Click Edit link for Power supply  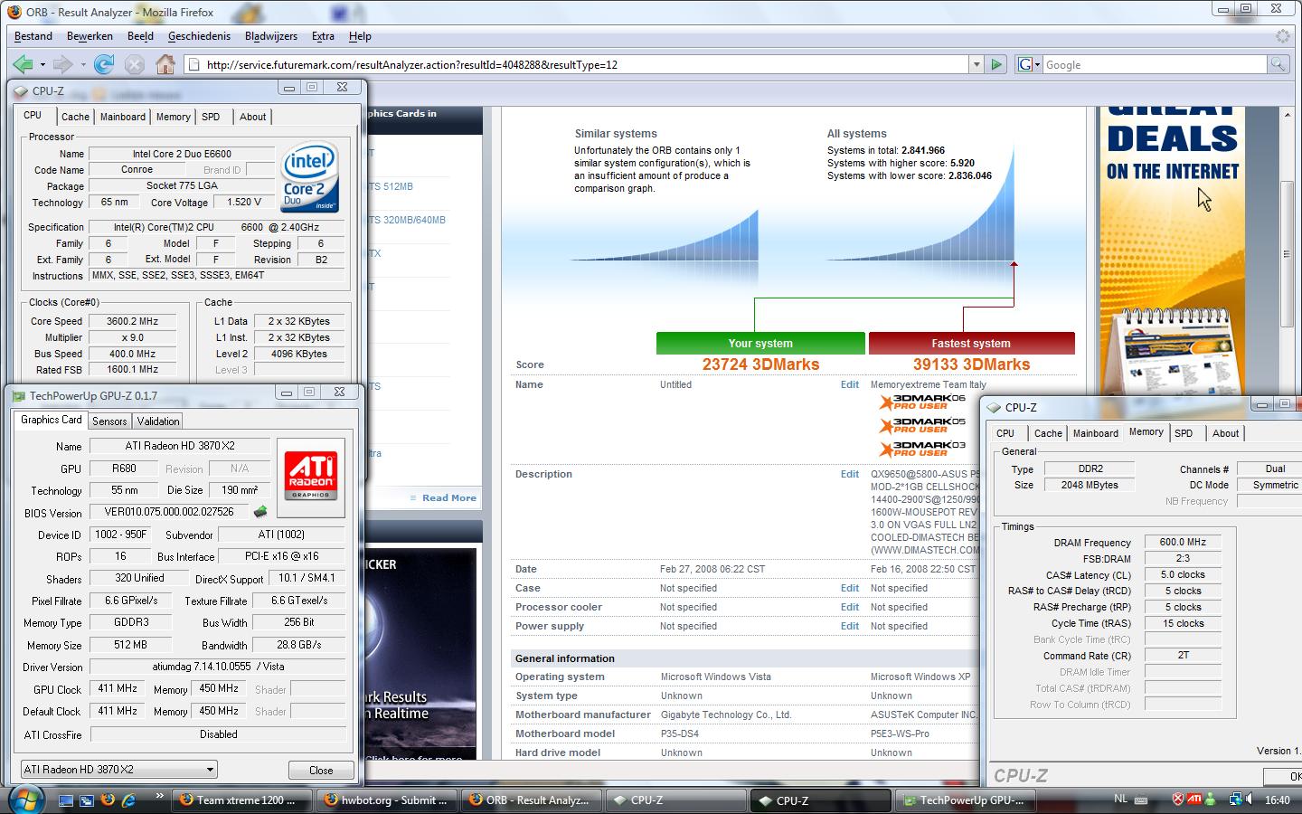850,626
